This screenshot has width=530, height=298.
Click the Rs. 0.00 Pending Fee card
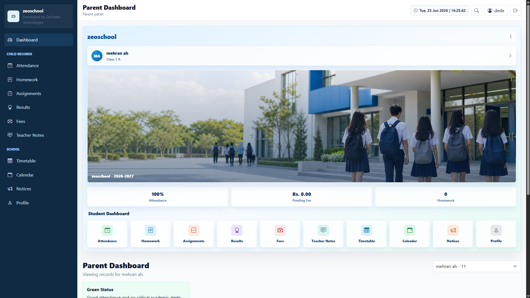tap(302, 197)
